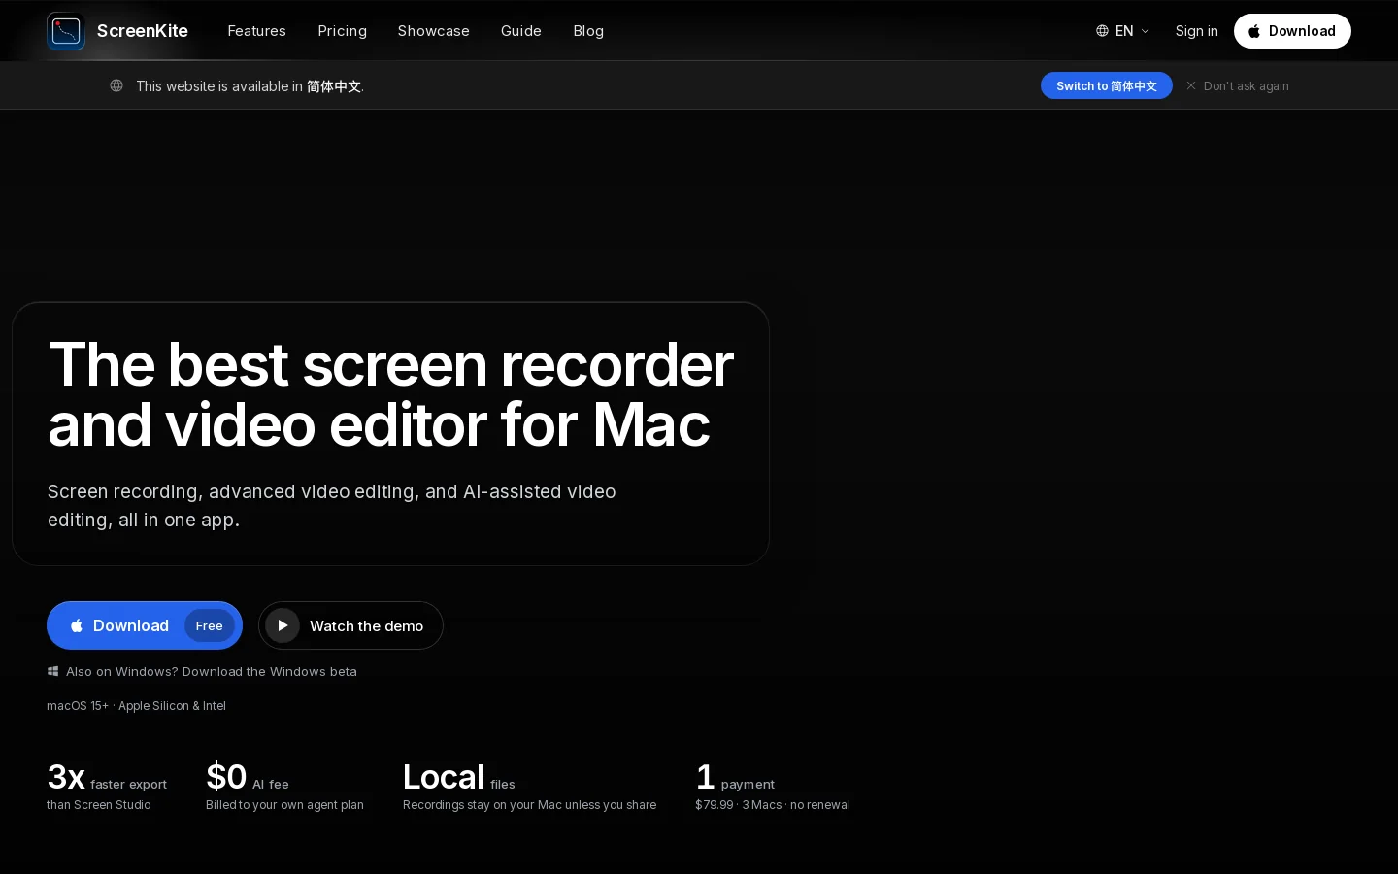Click the blue Download Free button
Viewport: 1398px width, 874px height.
pyautogui.click(x=145, y=625)
